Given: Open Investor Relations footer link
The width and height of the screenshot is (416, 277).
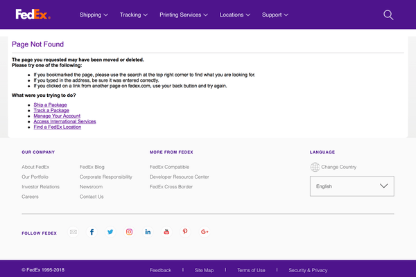Looking at the screenshot, I should (x=41, y=186).
